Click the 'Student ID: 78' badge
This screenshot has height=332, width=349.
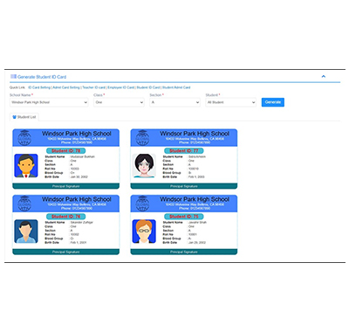coord(66,150)
